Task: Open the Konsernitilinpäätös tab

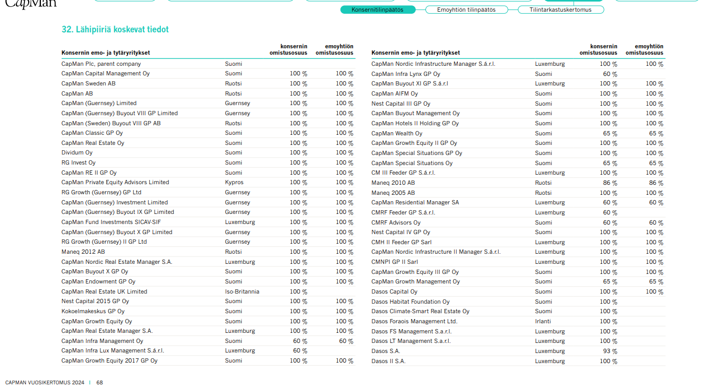Action: (x=378, y=10)
